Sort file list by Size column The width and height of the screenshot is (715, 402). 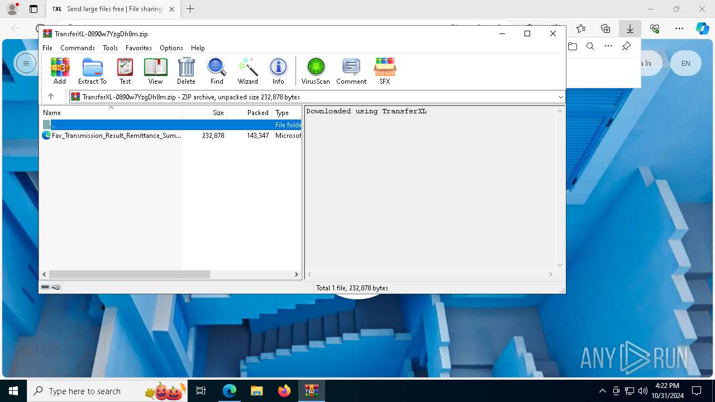tap(204, 112)
